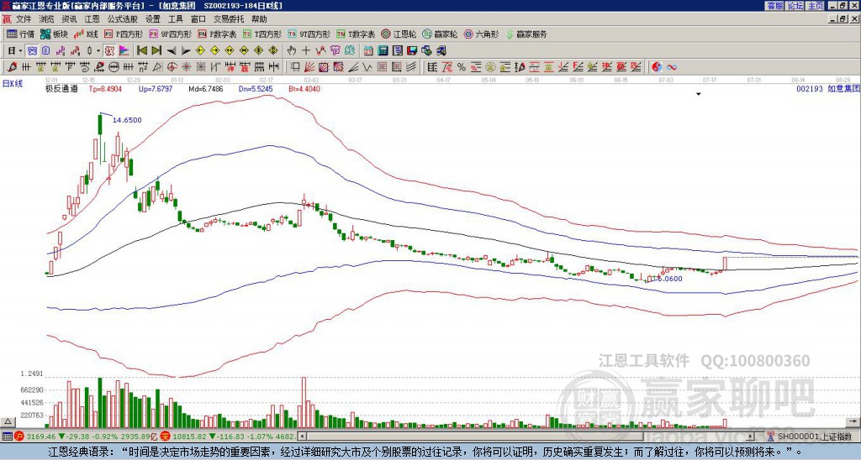
Task: Expand the candlestick style dropdown arrow
Action: point(98,51)
